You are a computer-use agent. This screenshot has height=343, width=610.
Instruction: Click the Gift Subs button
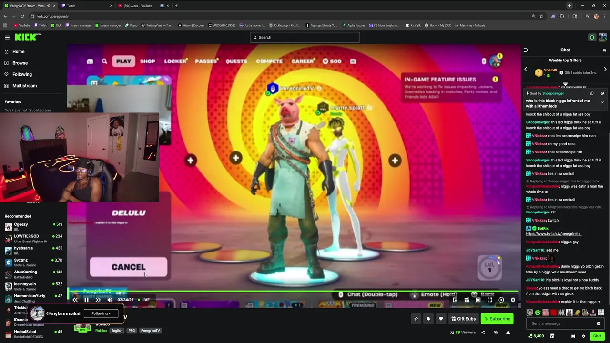[463, 319]
